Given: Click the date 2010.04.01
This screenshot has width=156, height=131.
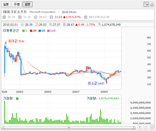Looking at the screenshot, I should (x=69, y=12).
